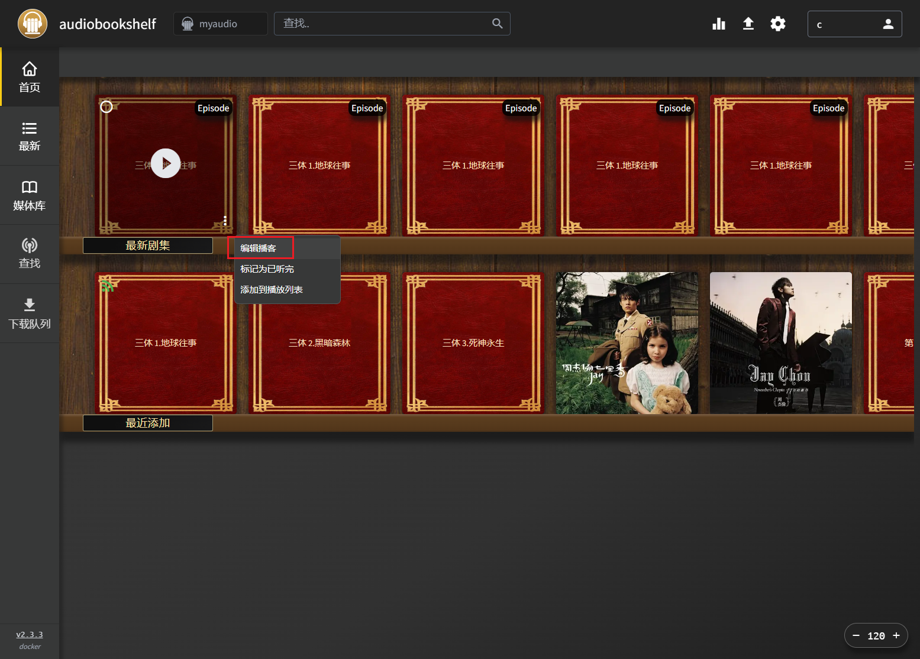Viewport: 920px width, 659px height.
Task: Open the 最新 latest sidebar tab
Action: point(30,136)
